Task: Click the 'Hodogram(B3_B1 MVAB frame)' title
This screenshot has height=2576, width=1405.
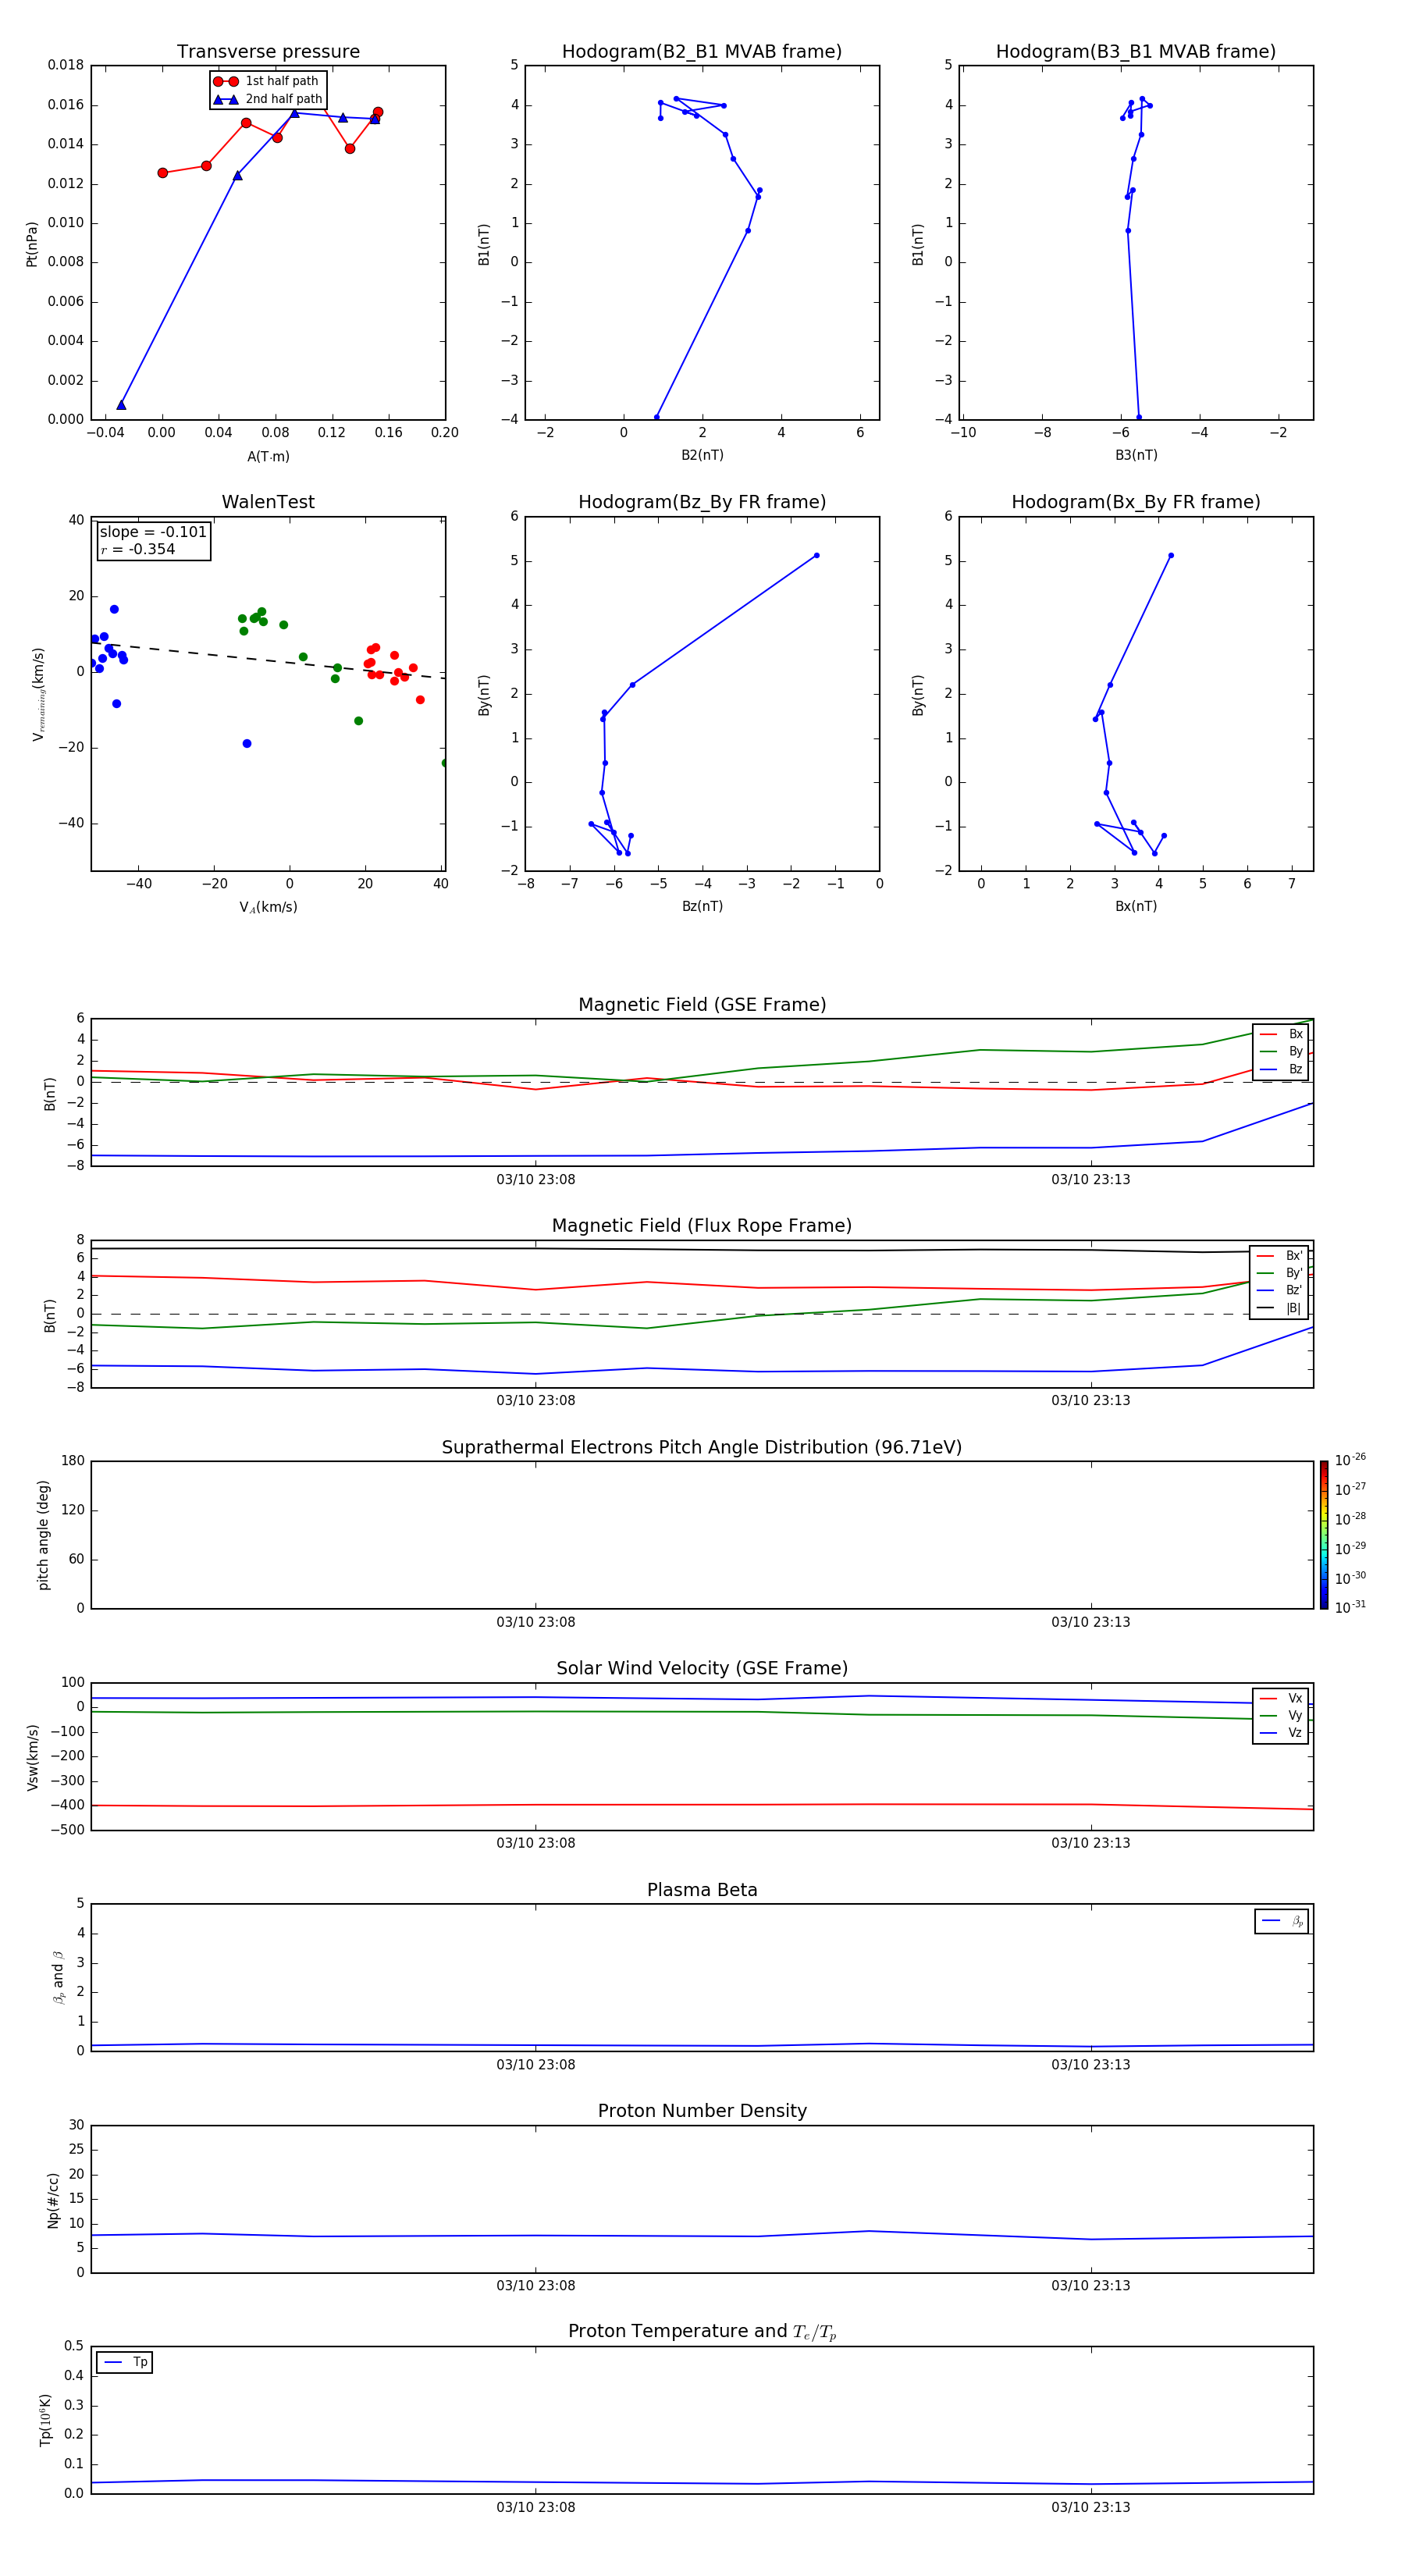Action: (x=1136, y=51)
